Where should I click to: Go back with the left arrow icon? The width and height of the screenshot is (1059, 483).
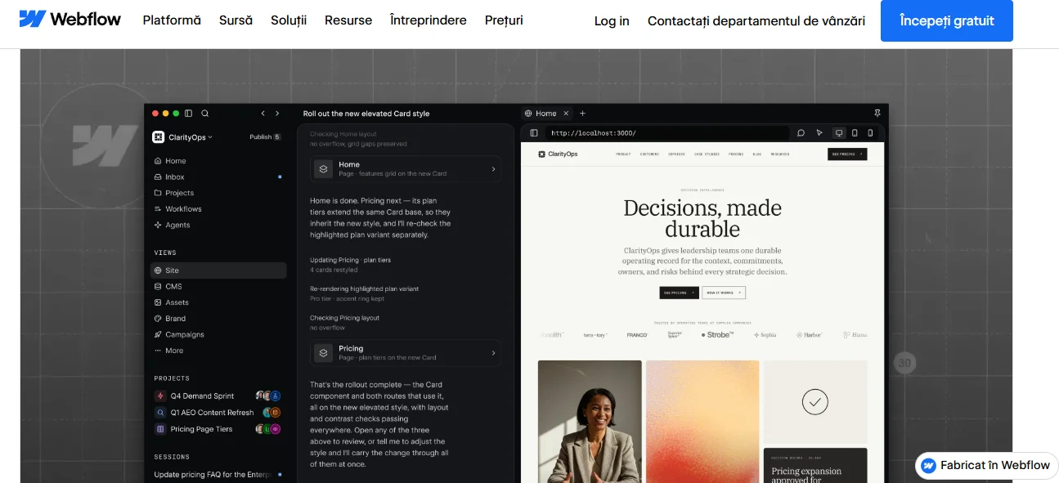pos(263,114)
